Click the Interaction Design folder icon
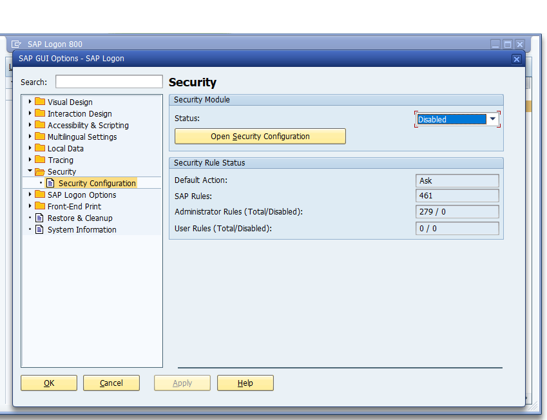This screenshot has width=547, height=420. tap(40, 113)
